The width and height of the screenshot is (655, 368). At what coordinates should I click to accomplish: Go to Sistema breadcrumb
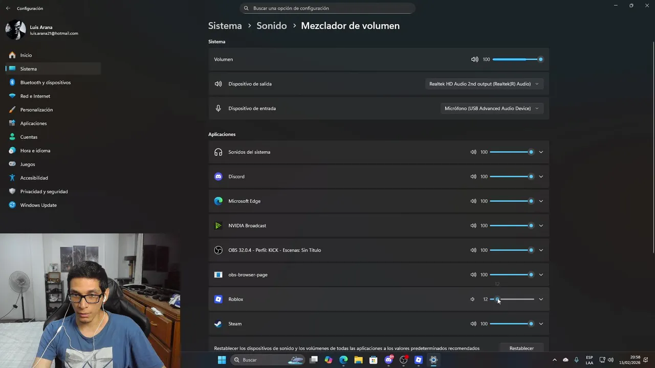225,26
